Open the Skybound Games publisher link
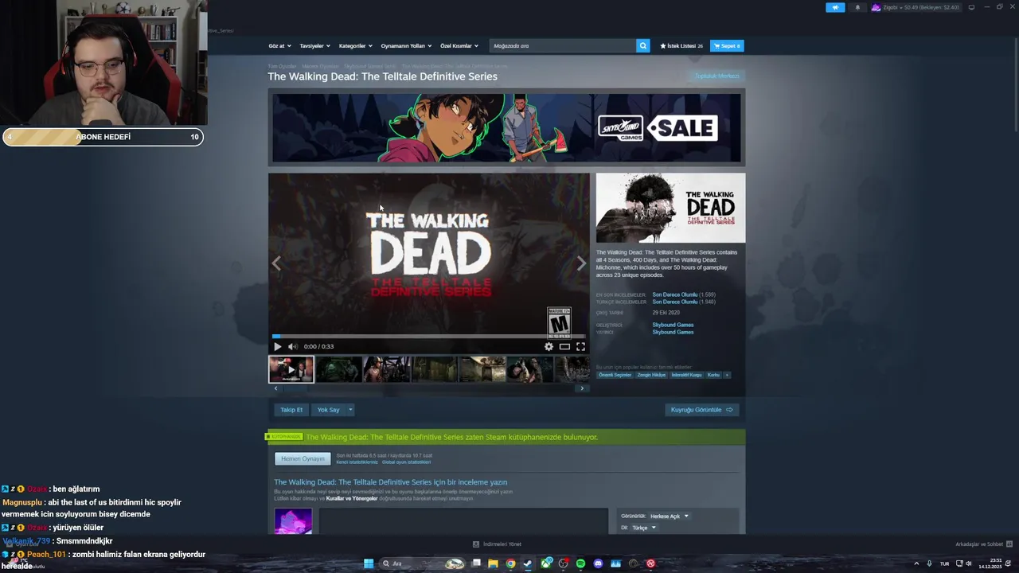The width and height of the screenshot is (1019, 573). (x=673, y=332)
